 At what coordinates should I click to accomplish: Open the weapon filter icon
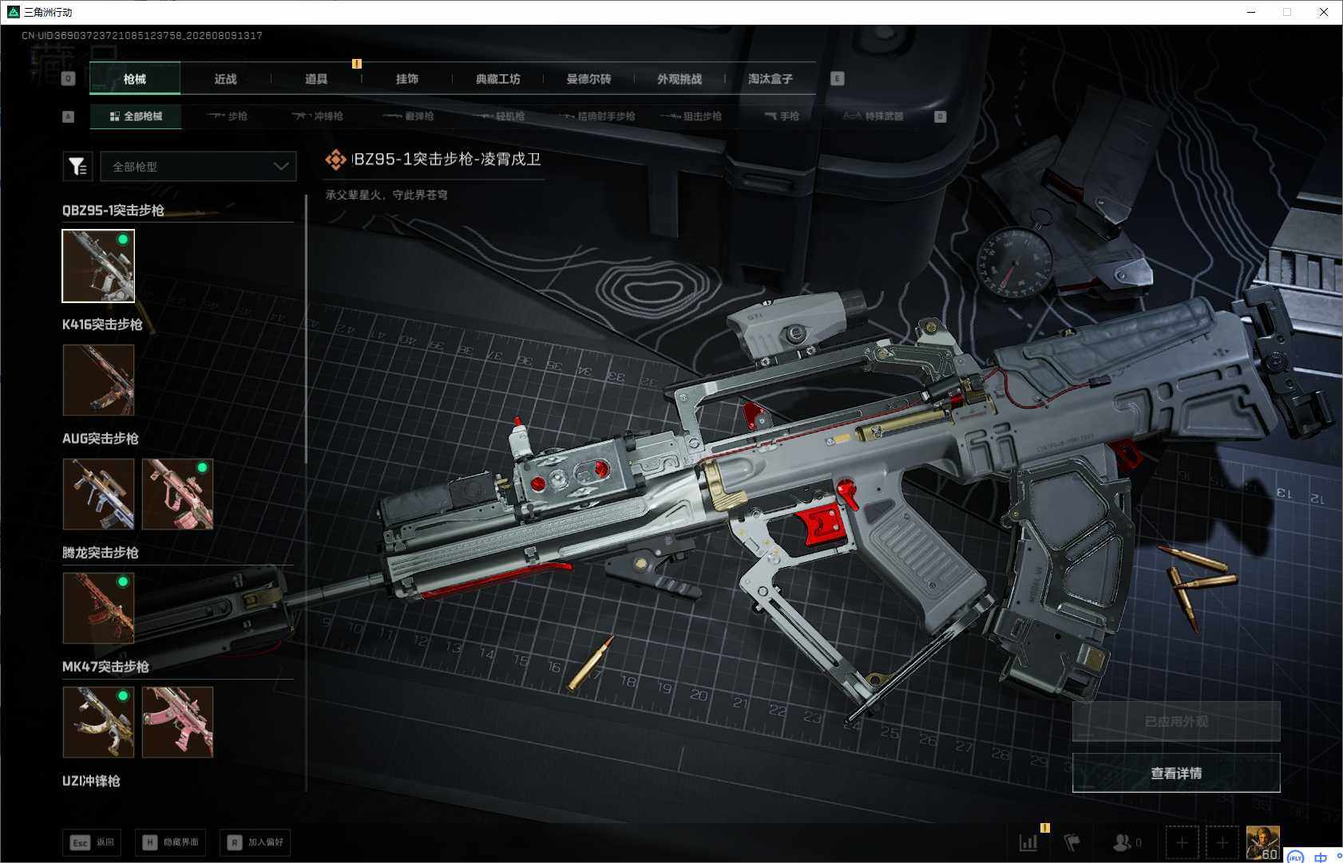pyautogui.click(x=77, y=166)
